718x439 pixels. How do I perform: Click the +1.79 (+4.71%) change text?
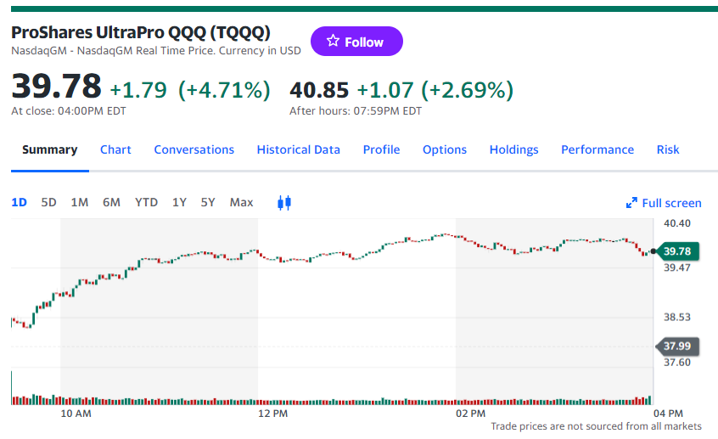point(190,90)
